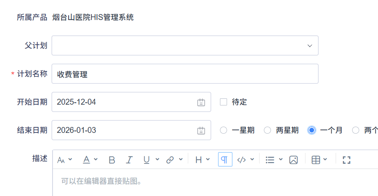Toggle underline formatting

click(x=147, y=160)
